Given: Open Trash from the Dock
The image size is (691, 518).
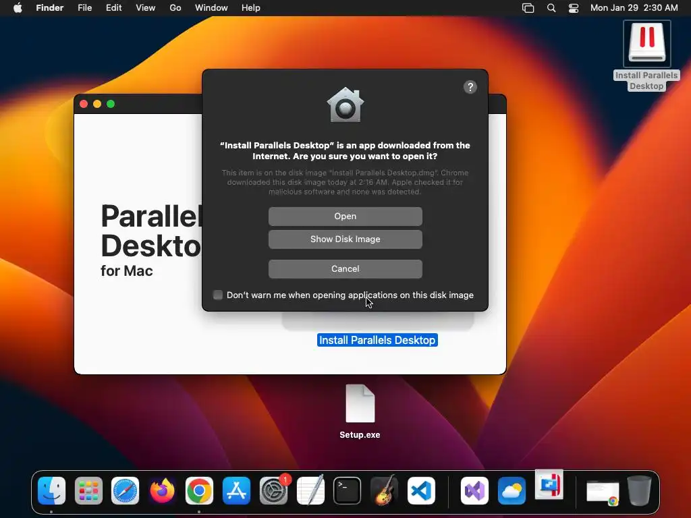Looking at the screenshot, I should pyautogui.click(x=639, y=490).
